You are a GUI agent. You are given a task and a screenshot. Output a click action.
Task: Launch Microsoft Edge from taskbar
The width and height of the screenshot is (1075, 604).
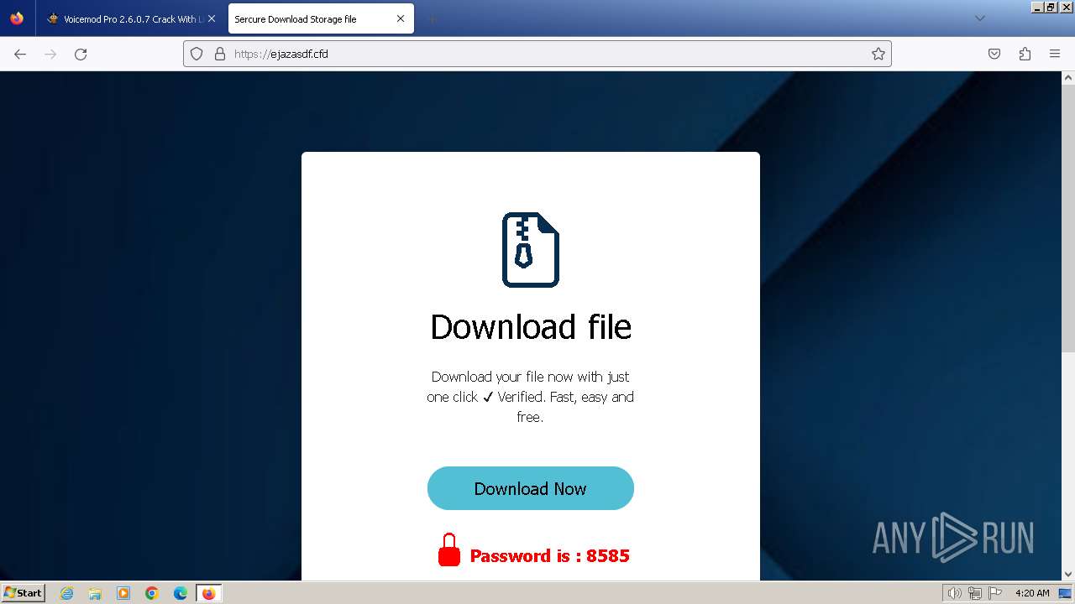pos(181,593)
